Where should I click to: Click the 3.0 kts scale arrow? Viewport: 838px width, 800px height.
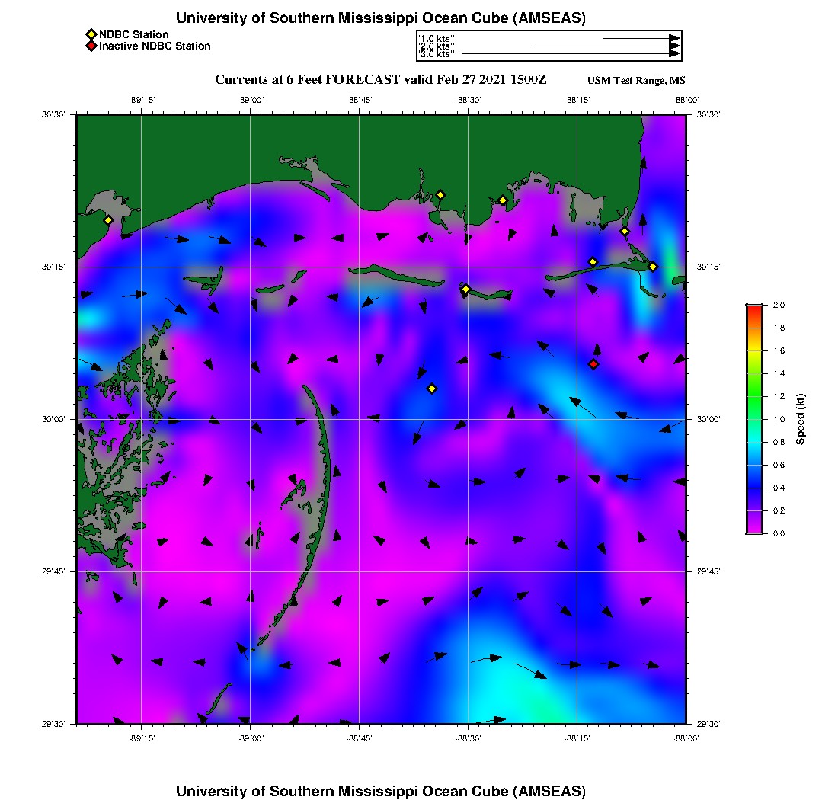pyautogui.click(x=571, y=54)
